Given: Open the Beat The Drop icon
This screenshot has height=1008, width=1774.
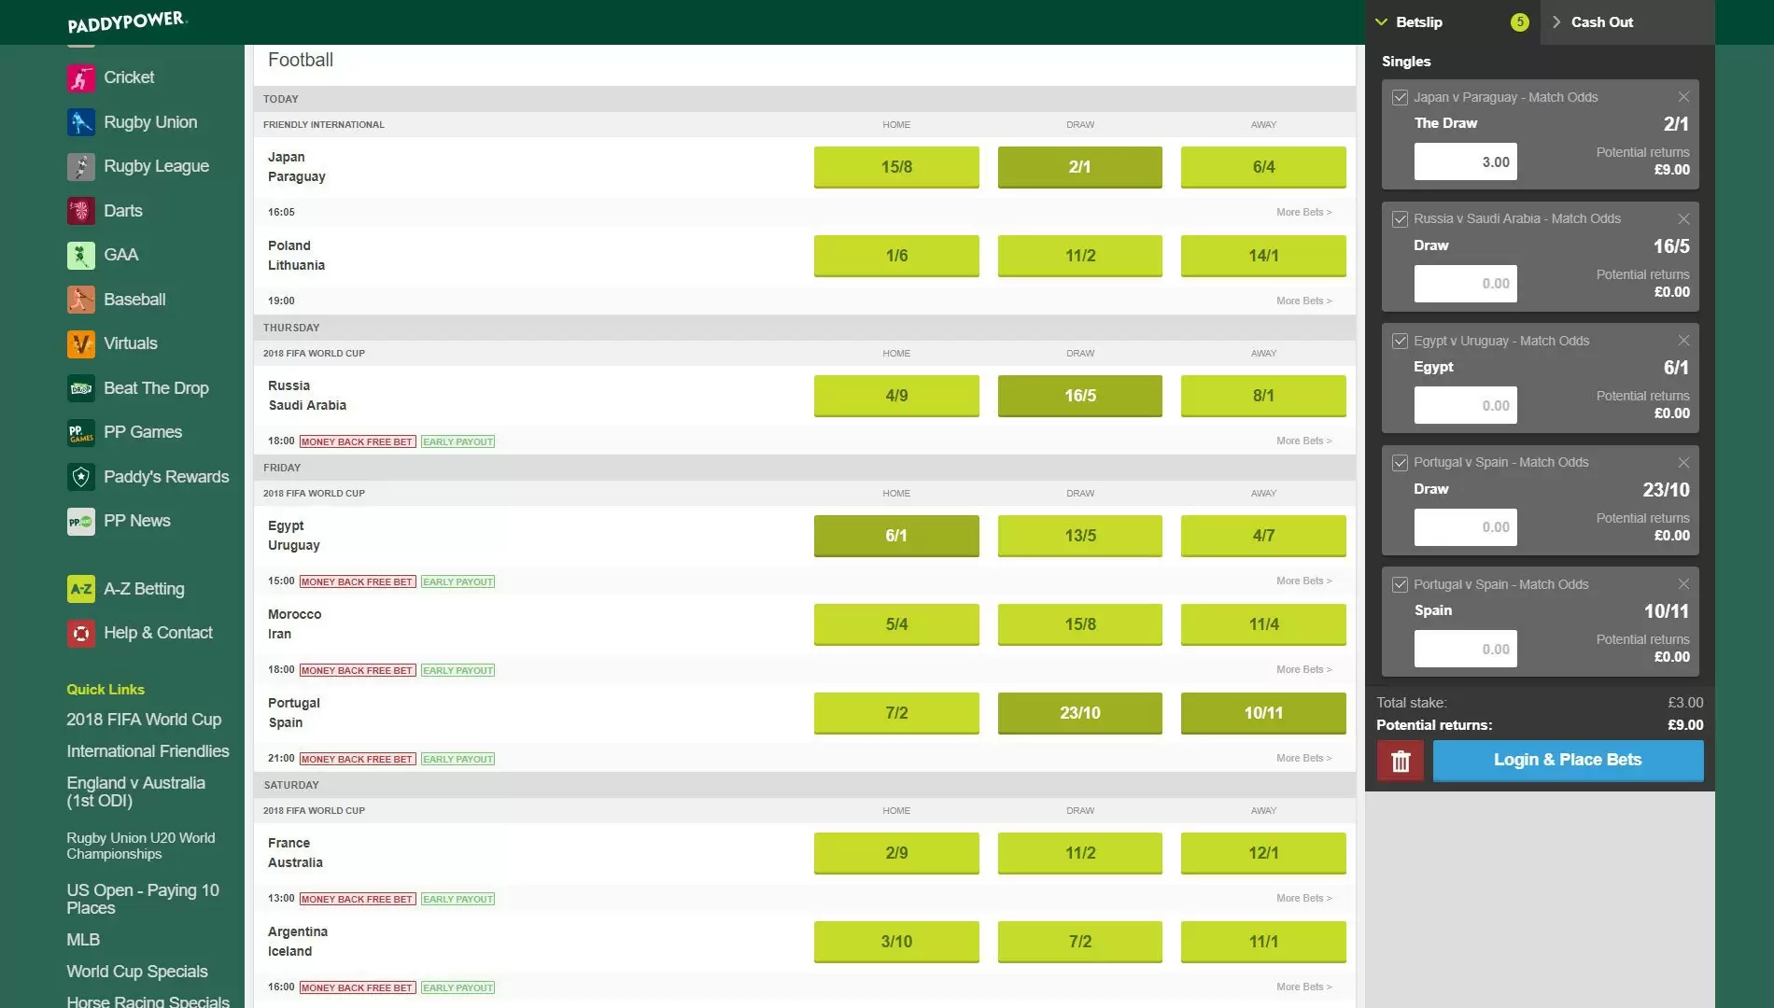Looking at the screenshot, I should [x=81, y=388].
